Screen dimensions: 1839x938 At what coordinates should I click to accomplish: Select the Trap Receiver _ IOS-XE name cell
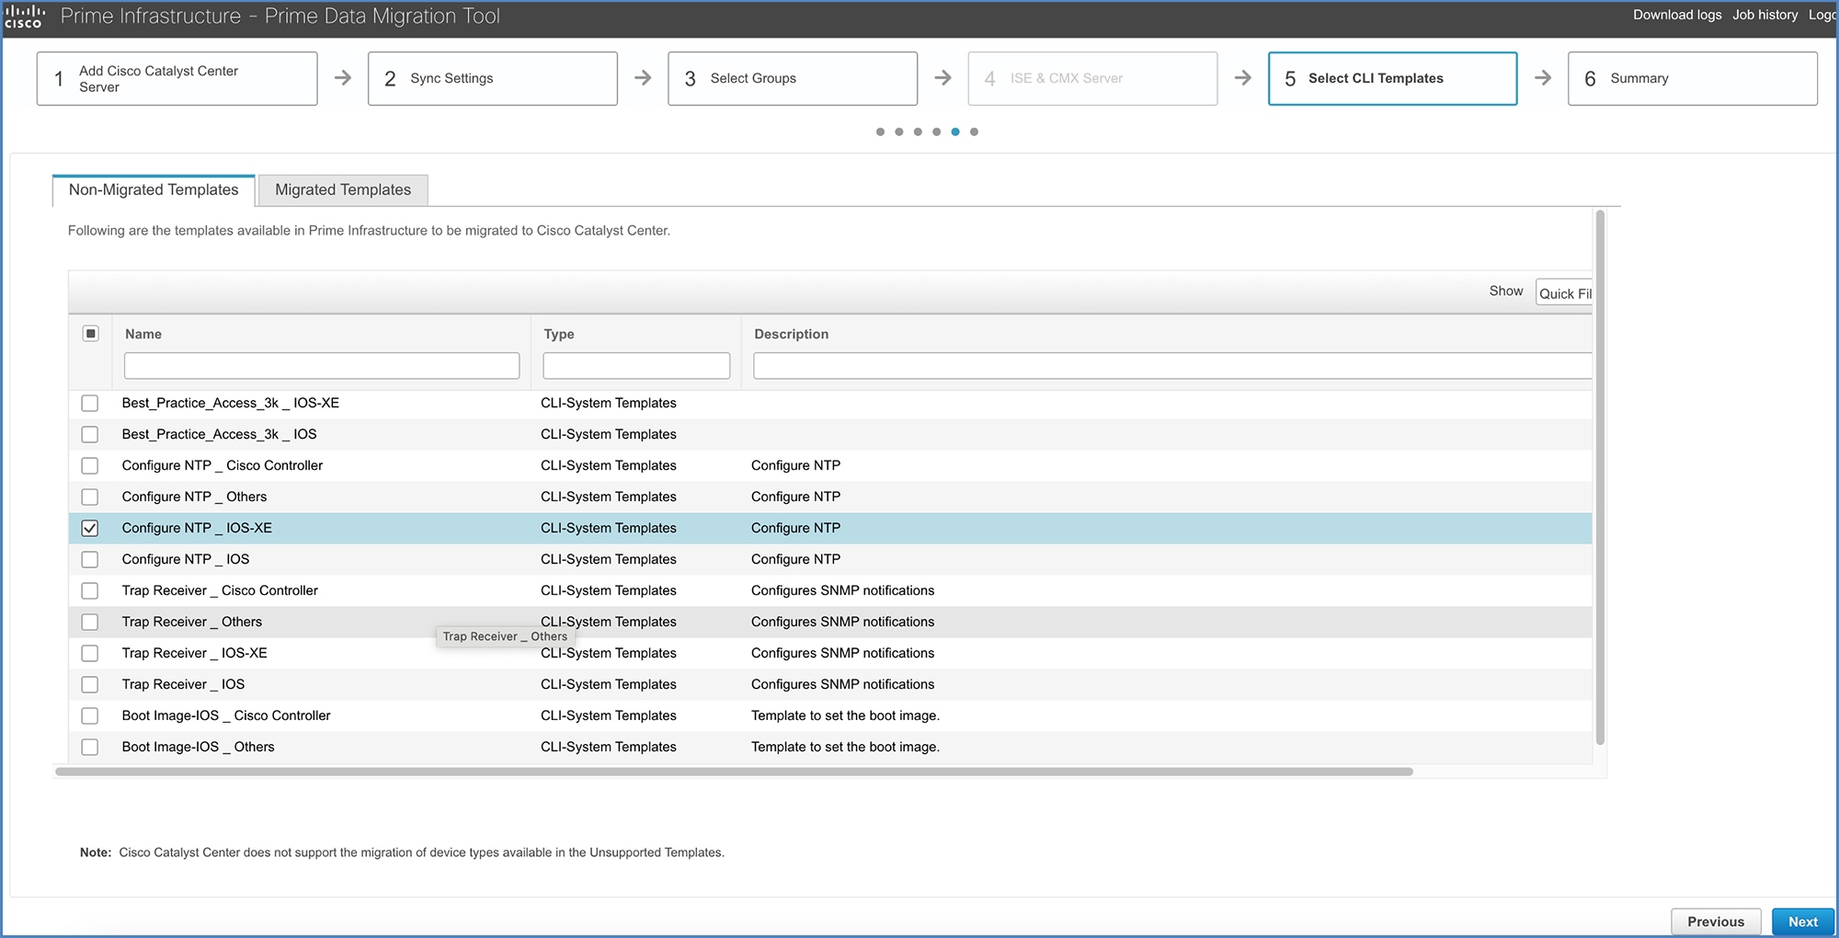tap(195, 653)
